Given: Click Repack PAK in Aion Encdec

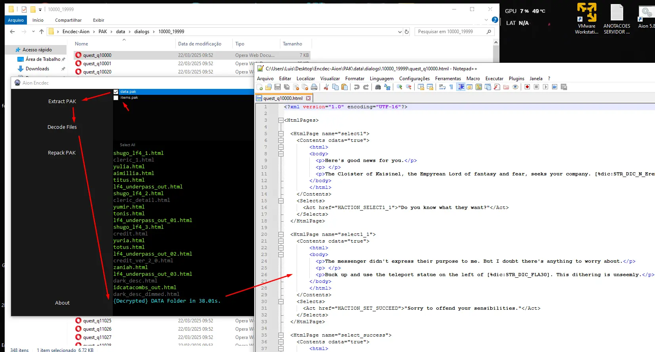Looking at the screenshot, I should pyautogui.click(x=62, y=153).
